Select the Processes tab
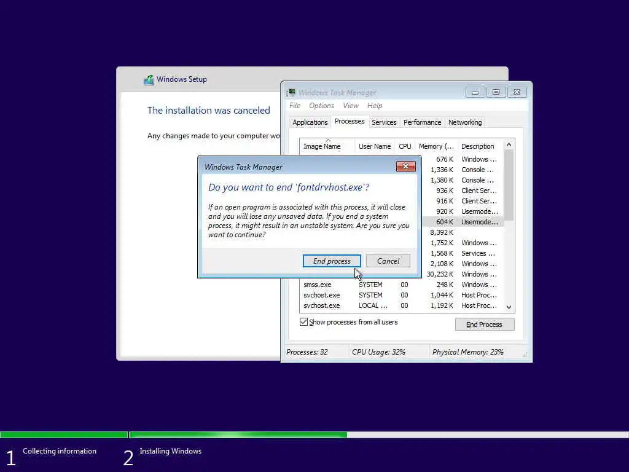 350,121
